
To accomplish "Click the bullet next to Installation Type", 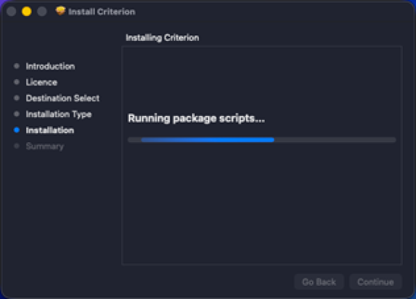I will coord(16,114).
